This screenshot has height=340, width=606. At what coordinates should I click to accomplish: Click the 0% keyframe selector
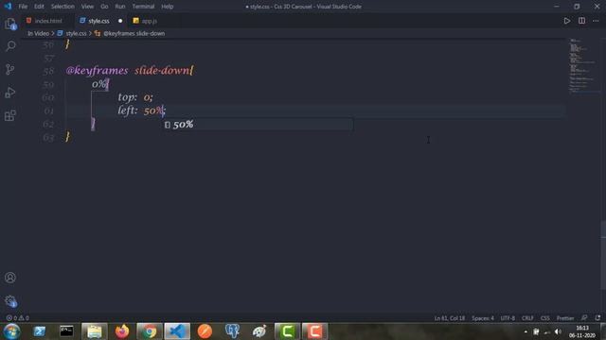point(98,84)
